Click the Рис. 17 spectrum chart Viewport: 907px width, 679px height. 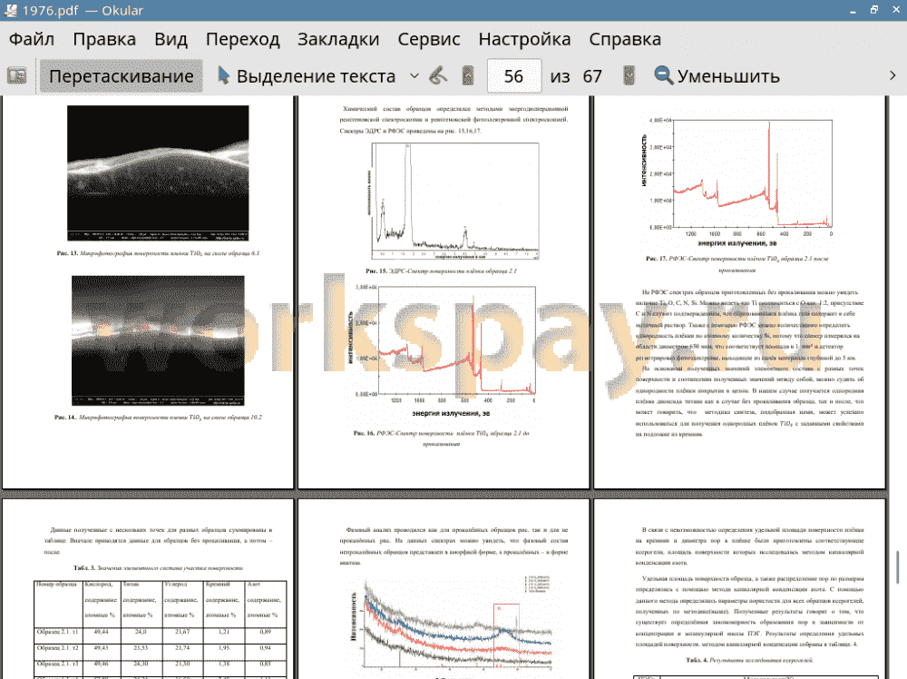pyautogui.click(x=736, y=182)
